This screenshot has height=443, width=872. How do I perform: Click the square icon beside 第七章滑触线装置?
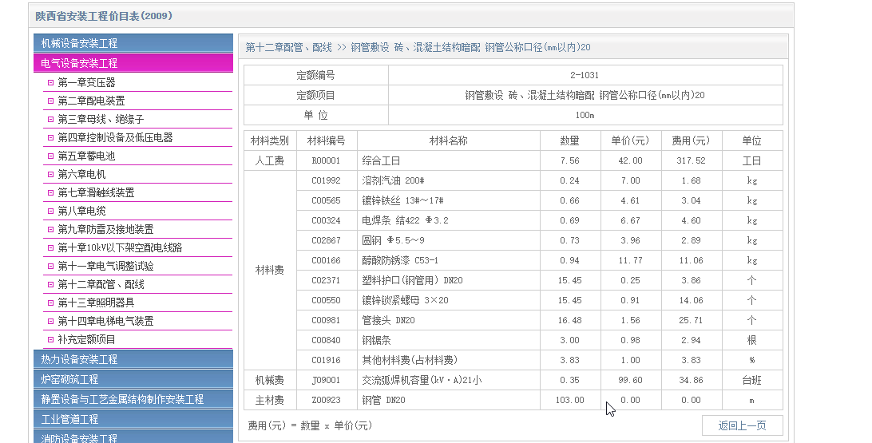tap(50, 193)
